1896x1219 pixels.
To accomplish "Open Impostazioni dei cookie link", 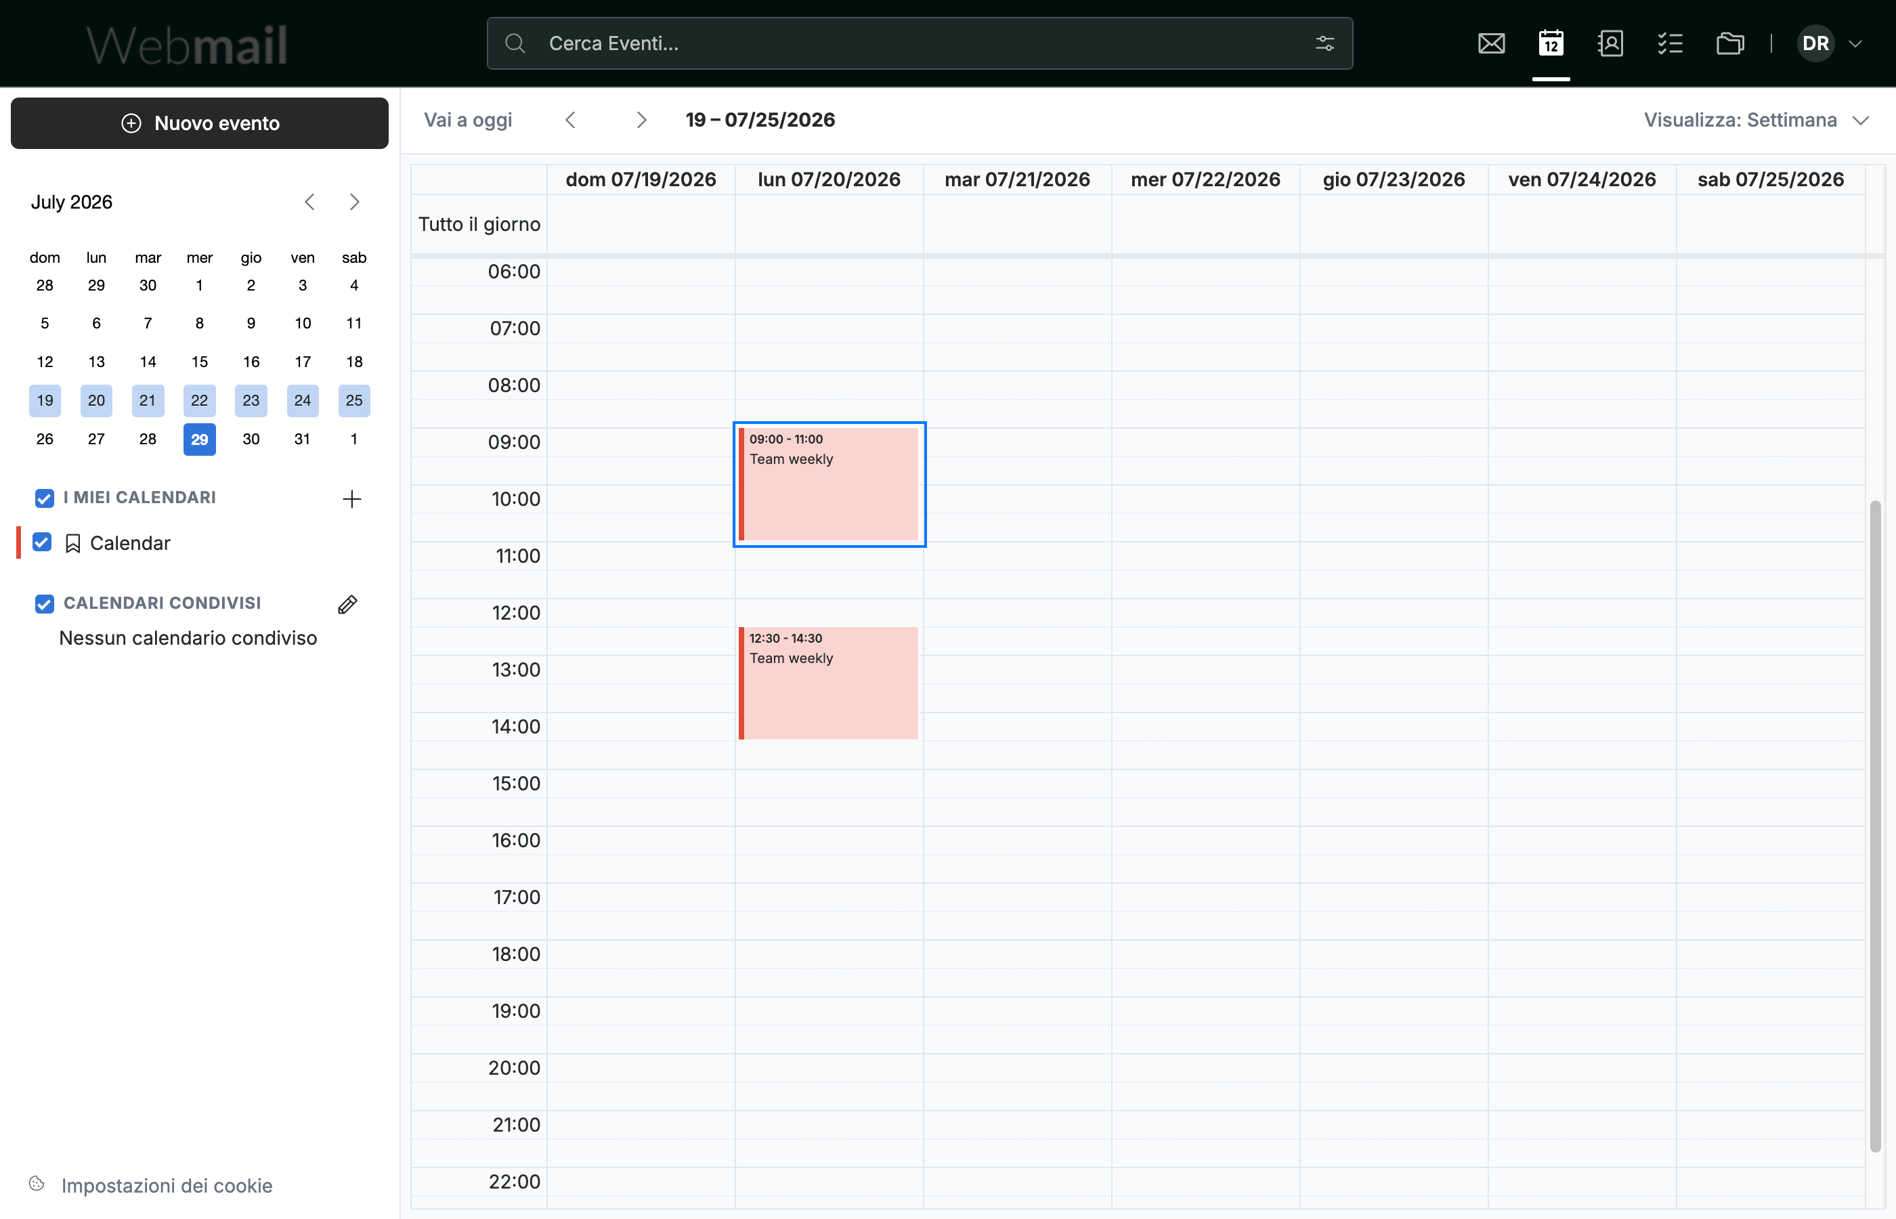I will (x=167, y=1185).
